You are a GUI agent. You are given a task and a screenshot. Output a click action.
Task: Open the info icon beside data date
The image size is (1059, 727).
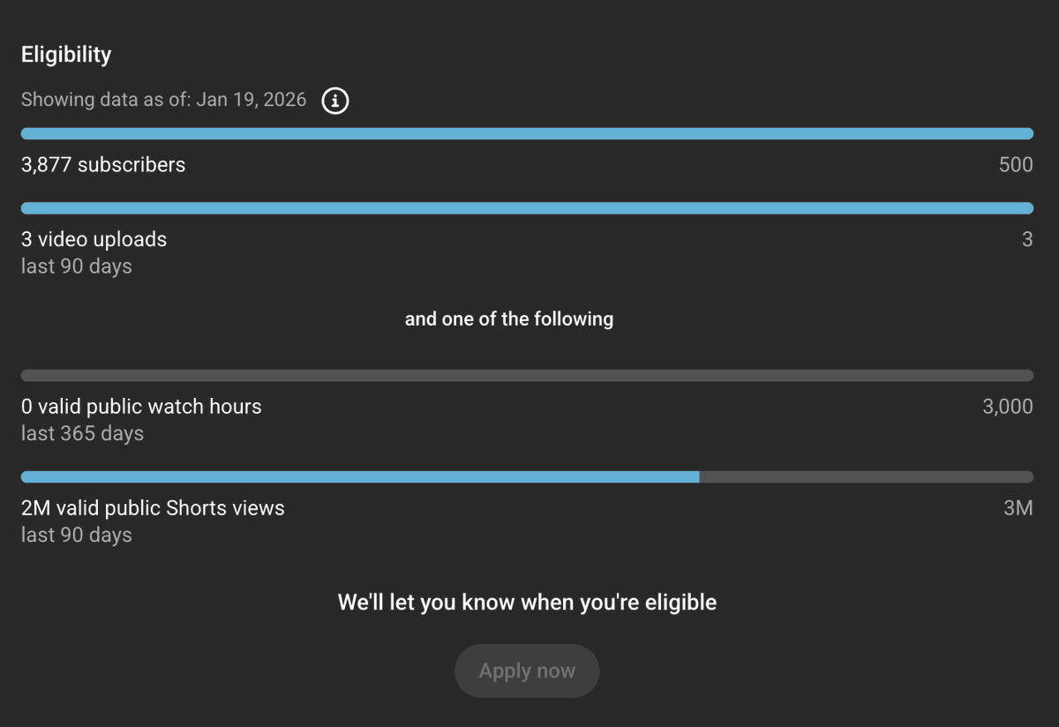pos(335,101)
